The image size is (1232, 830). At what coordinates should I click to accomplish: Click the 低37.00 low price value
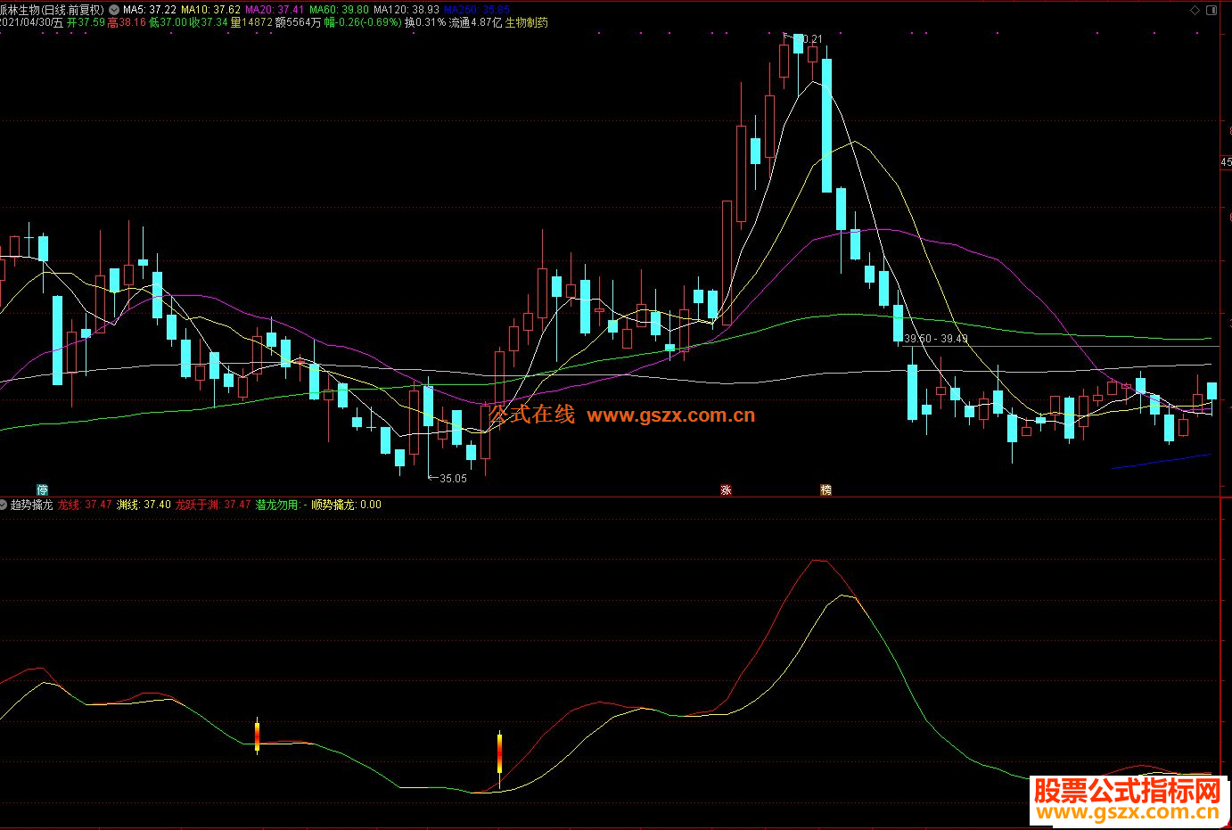[x=168, y=22]
